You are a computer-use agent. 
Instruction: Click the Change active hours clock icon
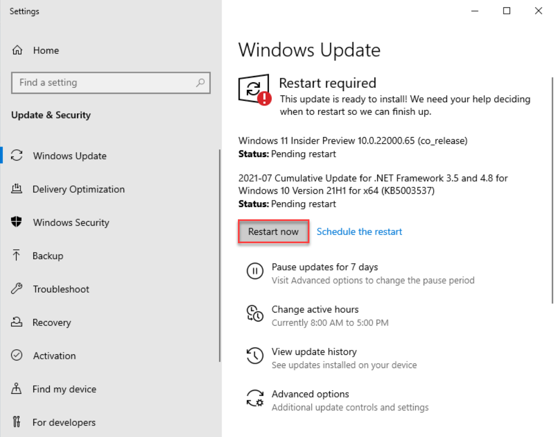coord(255,314)
